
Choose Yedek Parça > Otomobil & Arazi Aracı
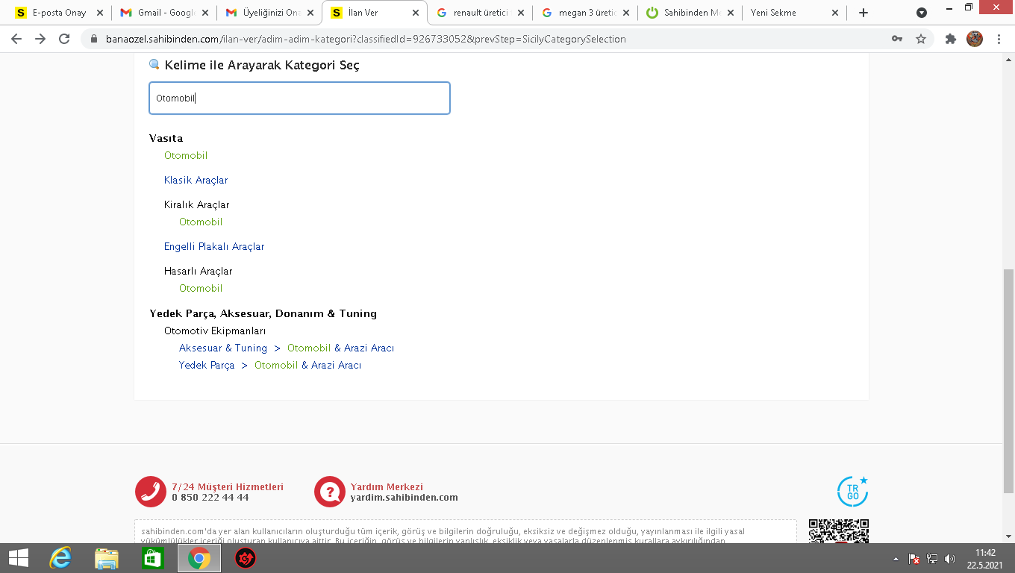270,365
